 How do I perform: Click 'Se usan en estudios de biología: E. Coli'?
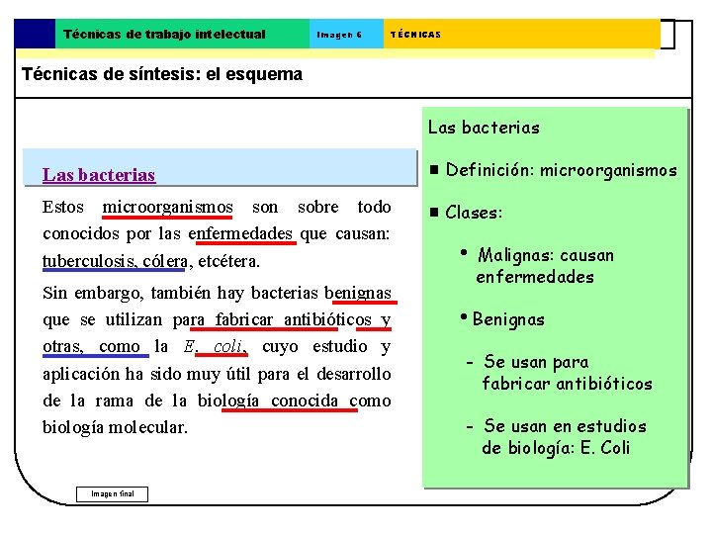point(564,437)
